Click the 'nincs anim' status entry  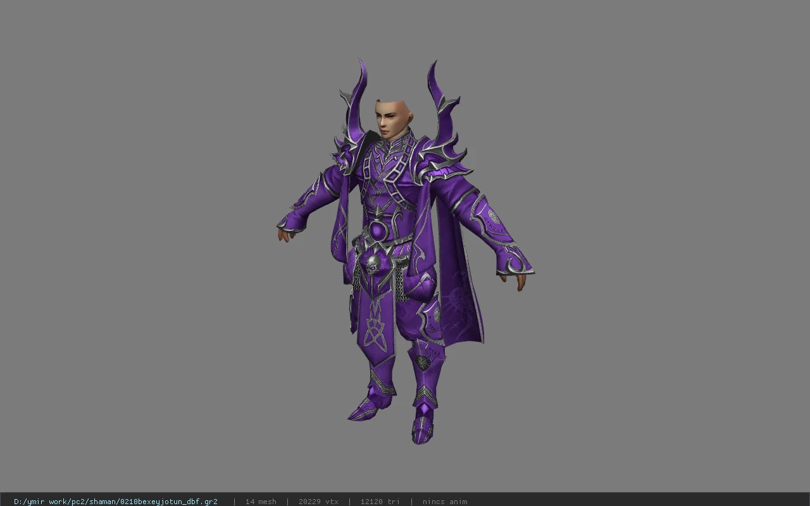pos(445,502)
